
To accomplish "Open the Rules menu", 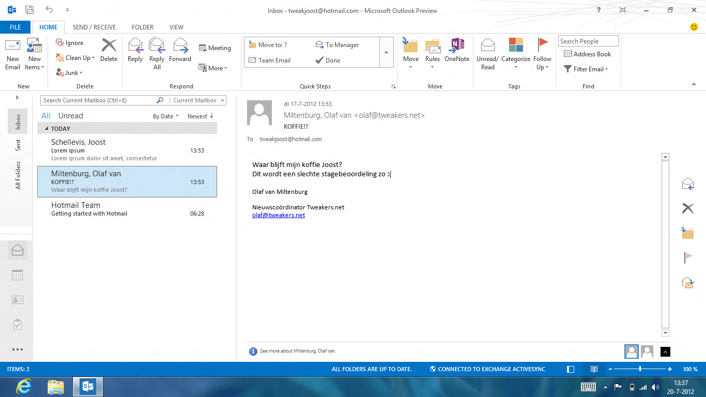I will (433, 54).
